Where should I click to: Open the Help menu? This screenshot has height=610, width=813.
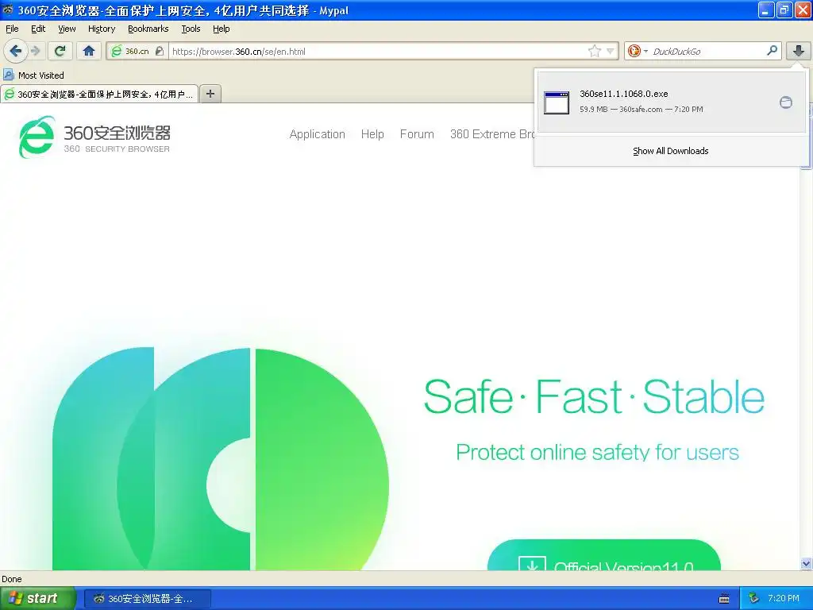click(x=221, y=29)
